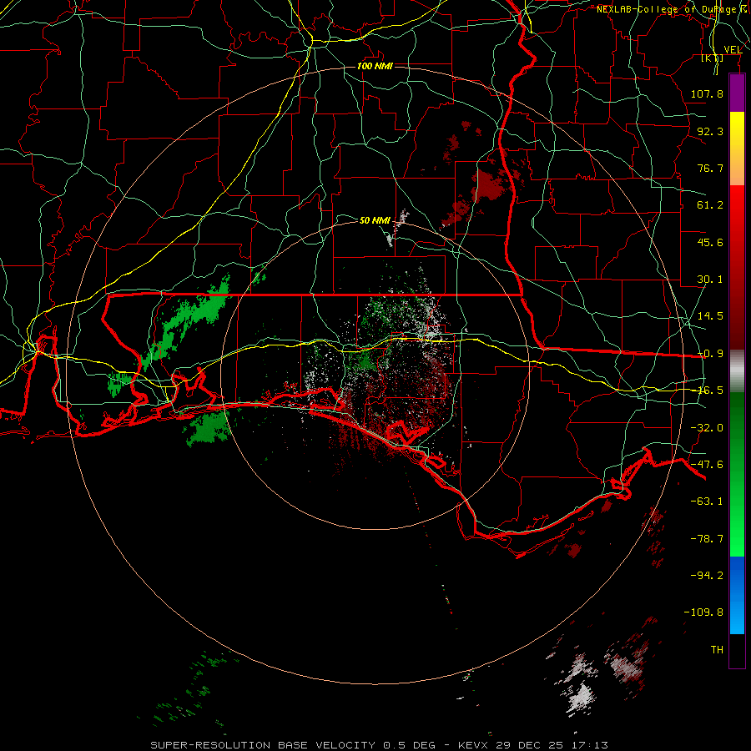Screen dimensions: 751x751
Task: Click the 76.7 legend value
Action: click(710, 168)
